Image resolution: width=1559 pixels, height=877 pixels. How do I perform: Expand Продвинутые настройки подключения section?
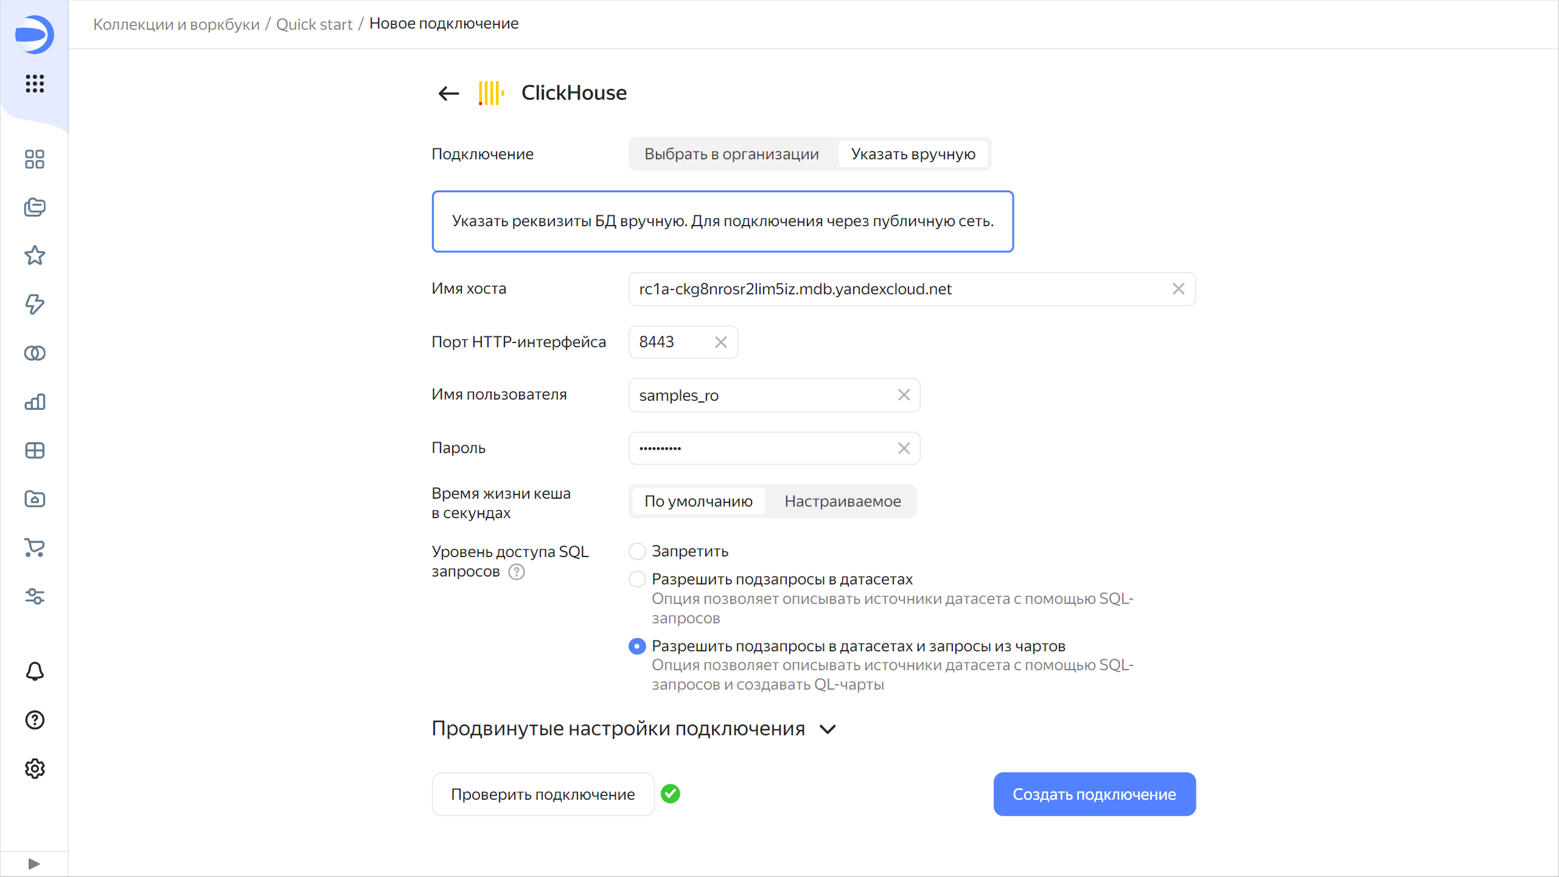tap(633, 729)
